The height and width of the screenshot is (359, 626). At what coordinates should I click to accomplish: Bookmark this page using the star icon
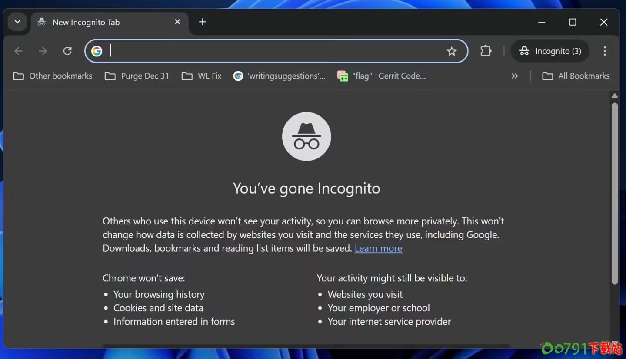point(452,51)
